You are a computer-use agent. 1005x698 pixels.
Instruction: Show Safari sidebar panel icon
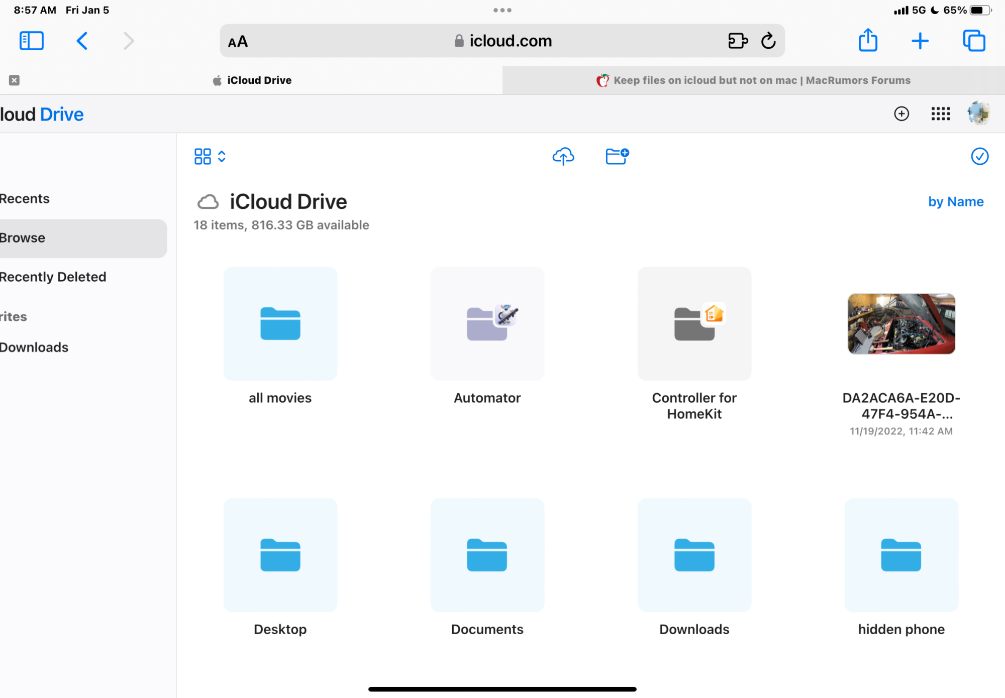(x=31, y=41)
